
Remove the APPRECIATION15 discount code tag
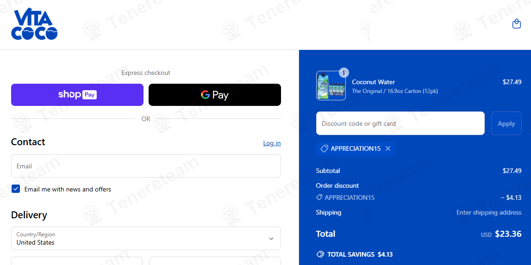(388, 148)
